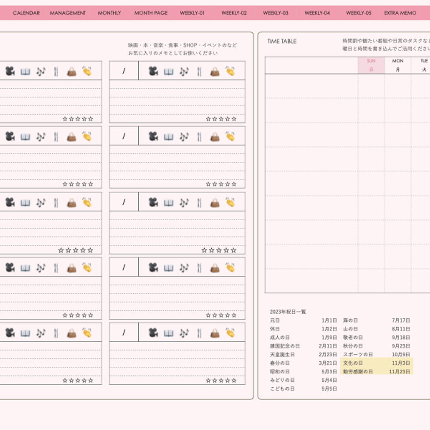Open the WEEKLY-05 tab

[x=358, y=13]
